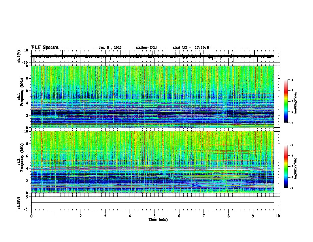Image resolution: width=313 pixels, height=242 pixels.
Task: Click the flat ch.3 voltage trace line
Action: pyautogui.click(x=153, y=203)
